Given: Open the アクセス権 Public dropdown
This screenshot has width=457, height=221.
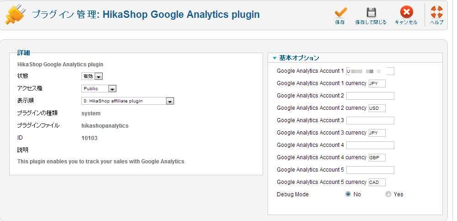Looking at the screenshot, I should 99,89.
